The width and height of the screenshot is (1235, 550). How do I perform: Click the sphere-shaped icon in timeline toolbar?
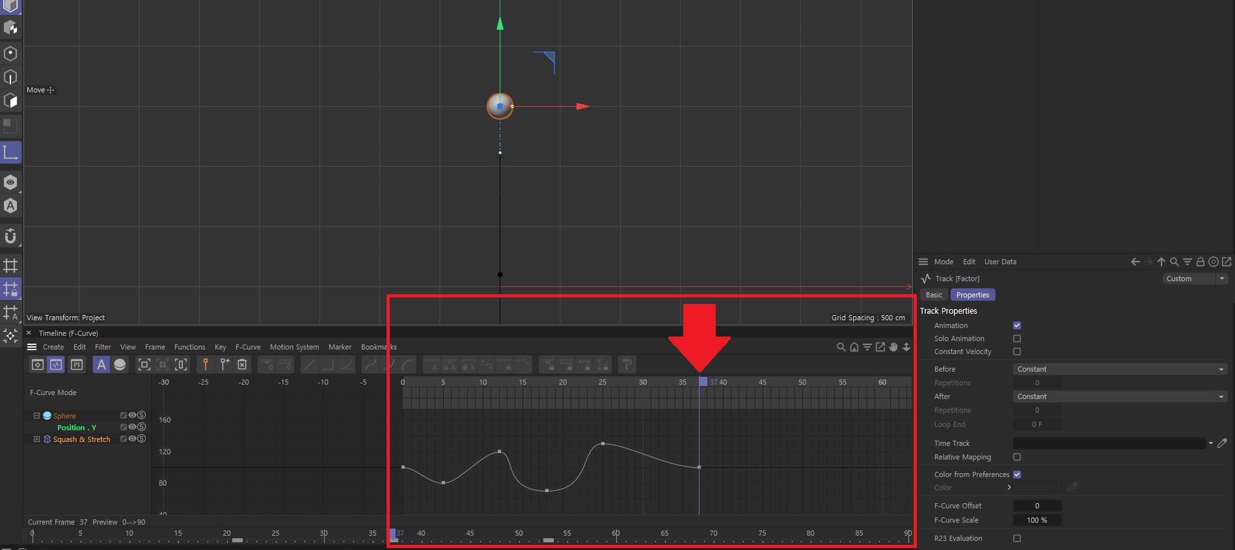pos(120,364)
